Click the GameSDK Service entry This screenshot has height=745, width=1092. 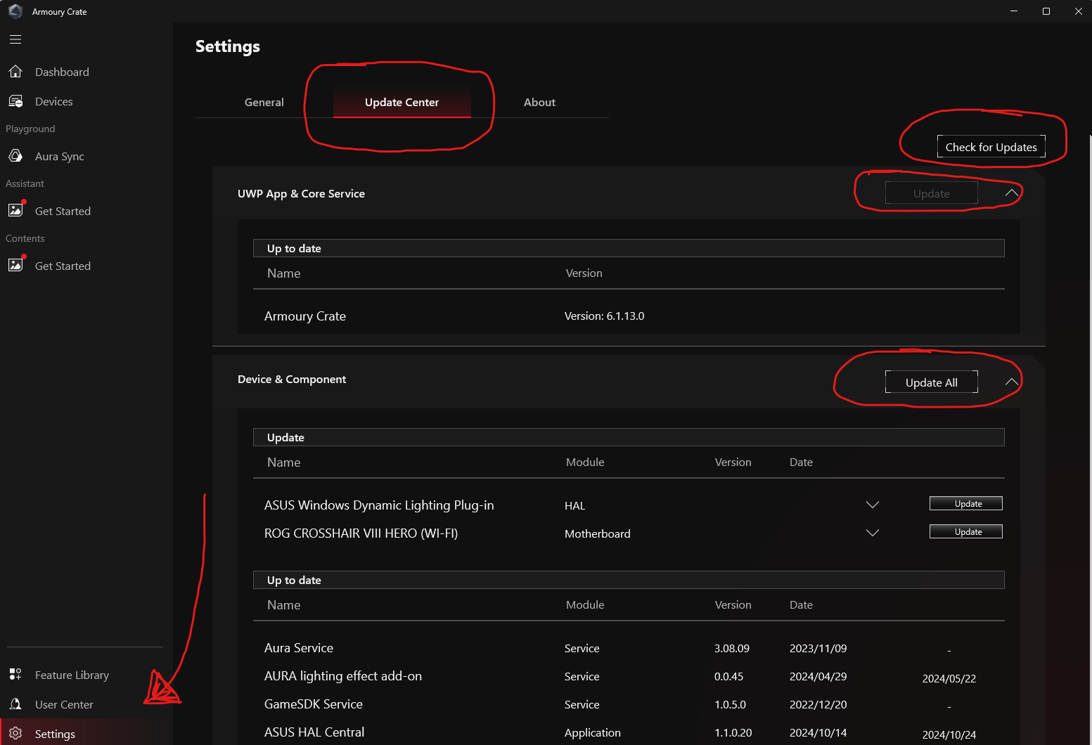314,704
